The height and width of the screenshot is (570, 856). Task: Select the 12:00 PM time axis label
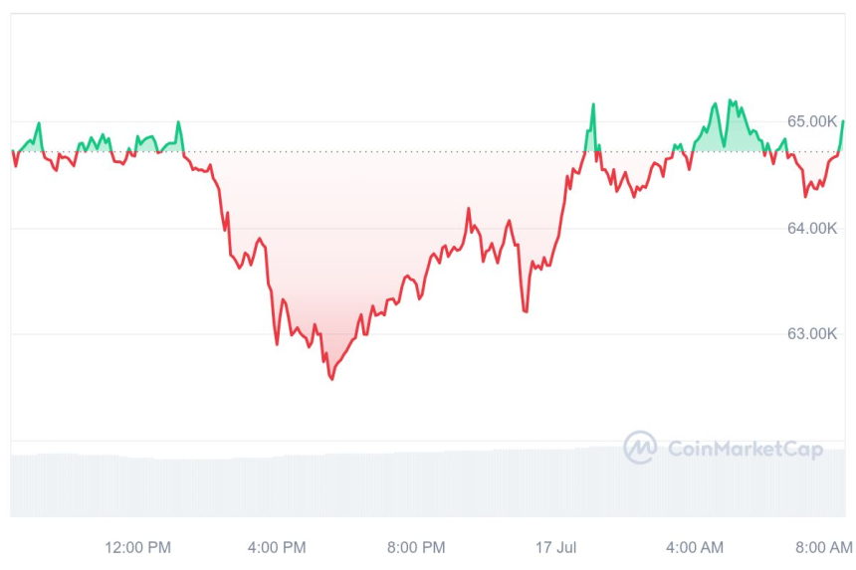point(137,547)
